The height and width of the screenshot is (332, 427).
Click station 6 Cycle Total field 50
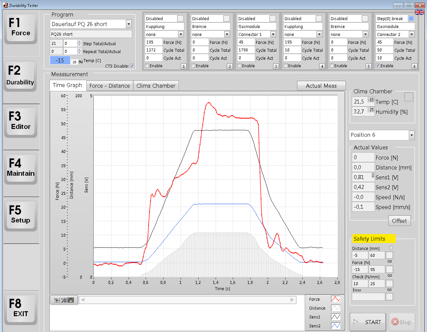384,50
